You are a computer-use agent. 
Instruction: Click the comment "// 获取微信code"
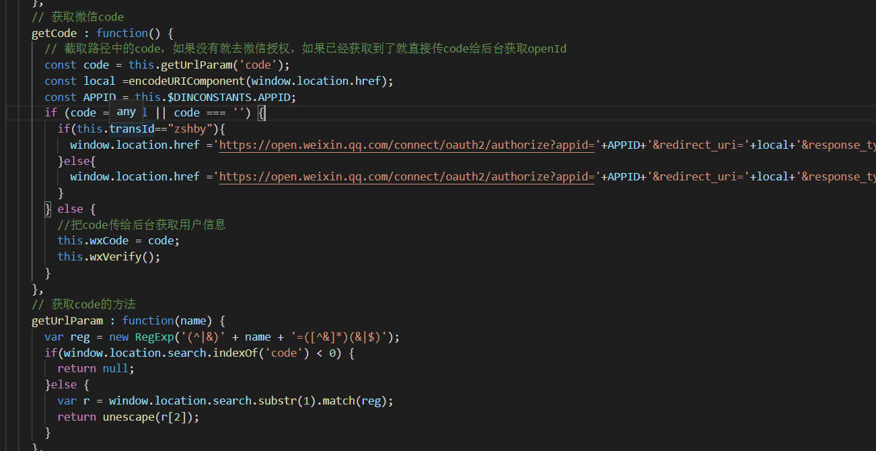[78, 17]
